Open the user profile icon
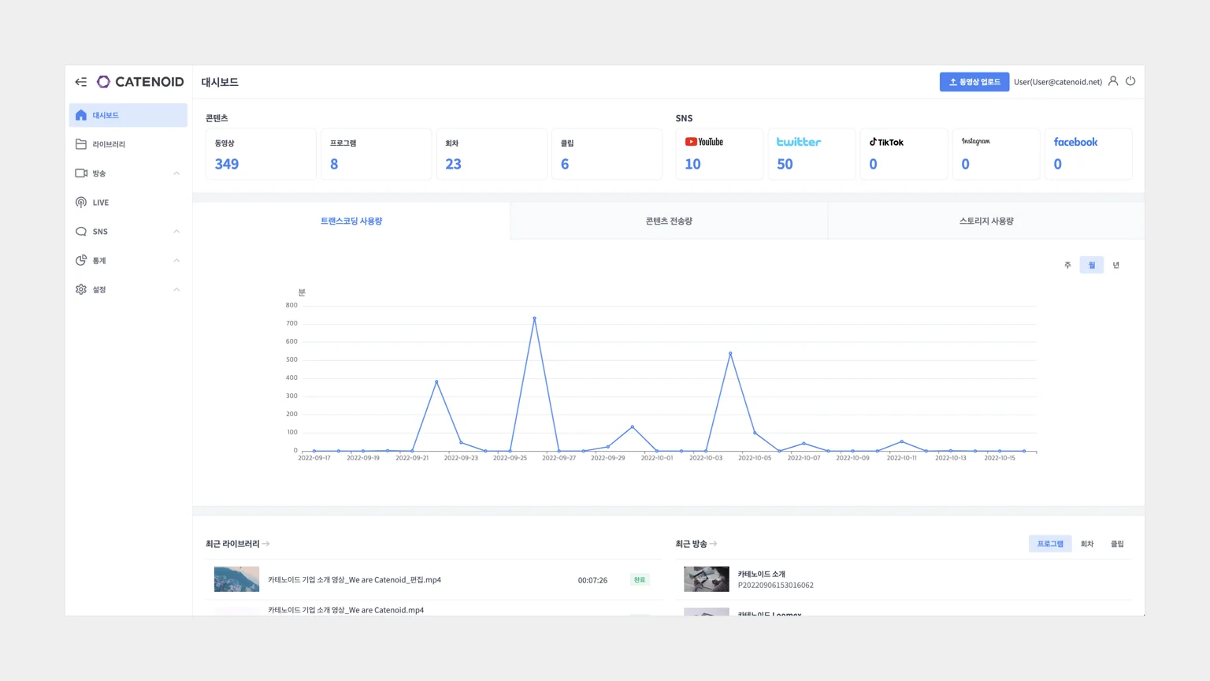Image resolution: width=1210 pixels, height=681 pixels. 1113,81
